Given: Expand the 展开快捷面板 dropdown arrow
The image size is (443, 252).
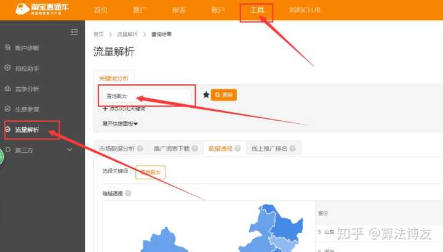Looking at the screenshot, I should pos(135,124).
